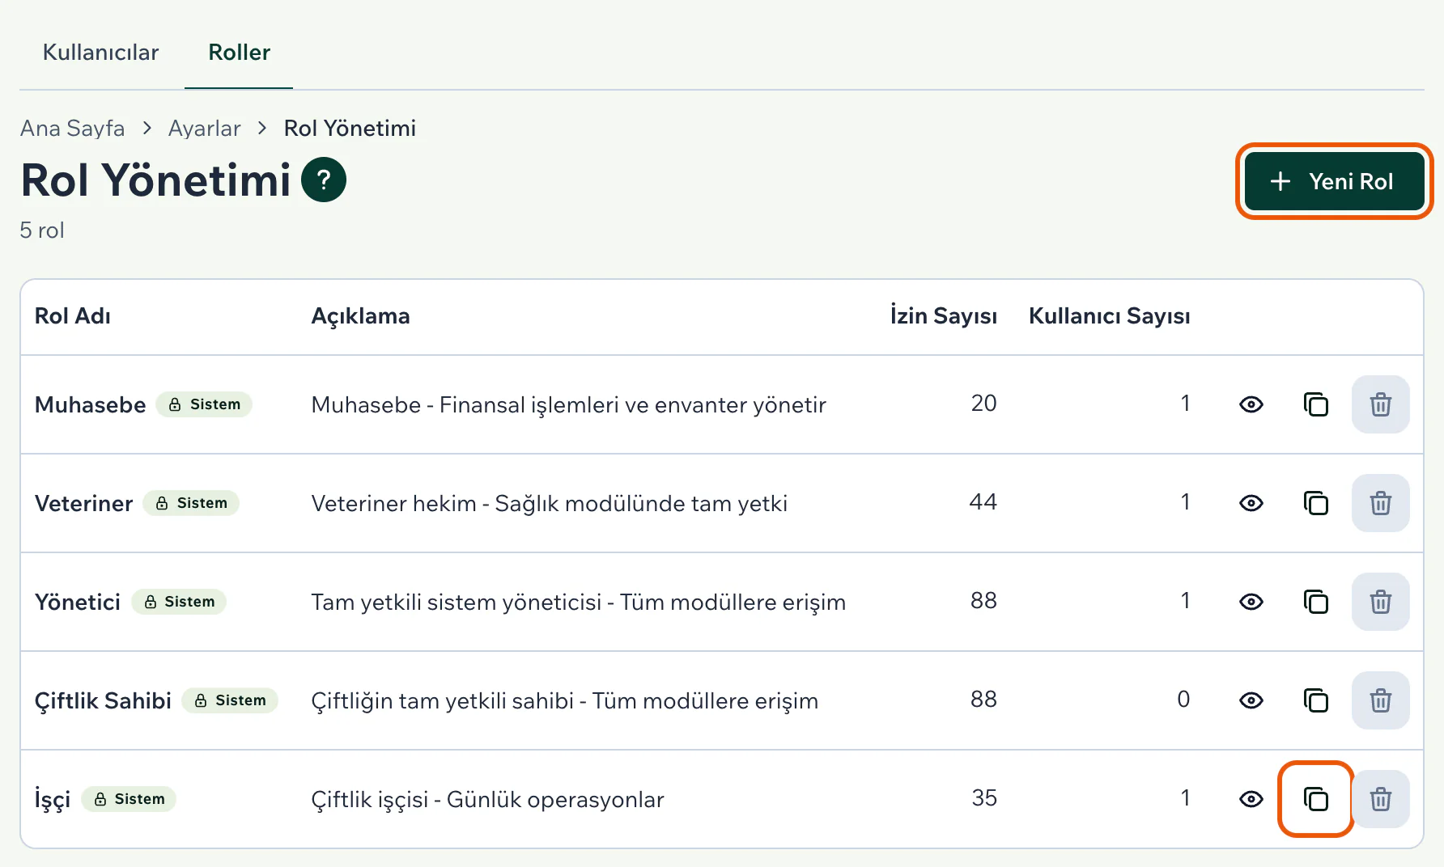Image resolution: width=1444 pixels, height=867 pixels.
Task: Select the İşçi role name
Action: coord(52,799)
